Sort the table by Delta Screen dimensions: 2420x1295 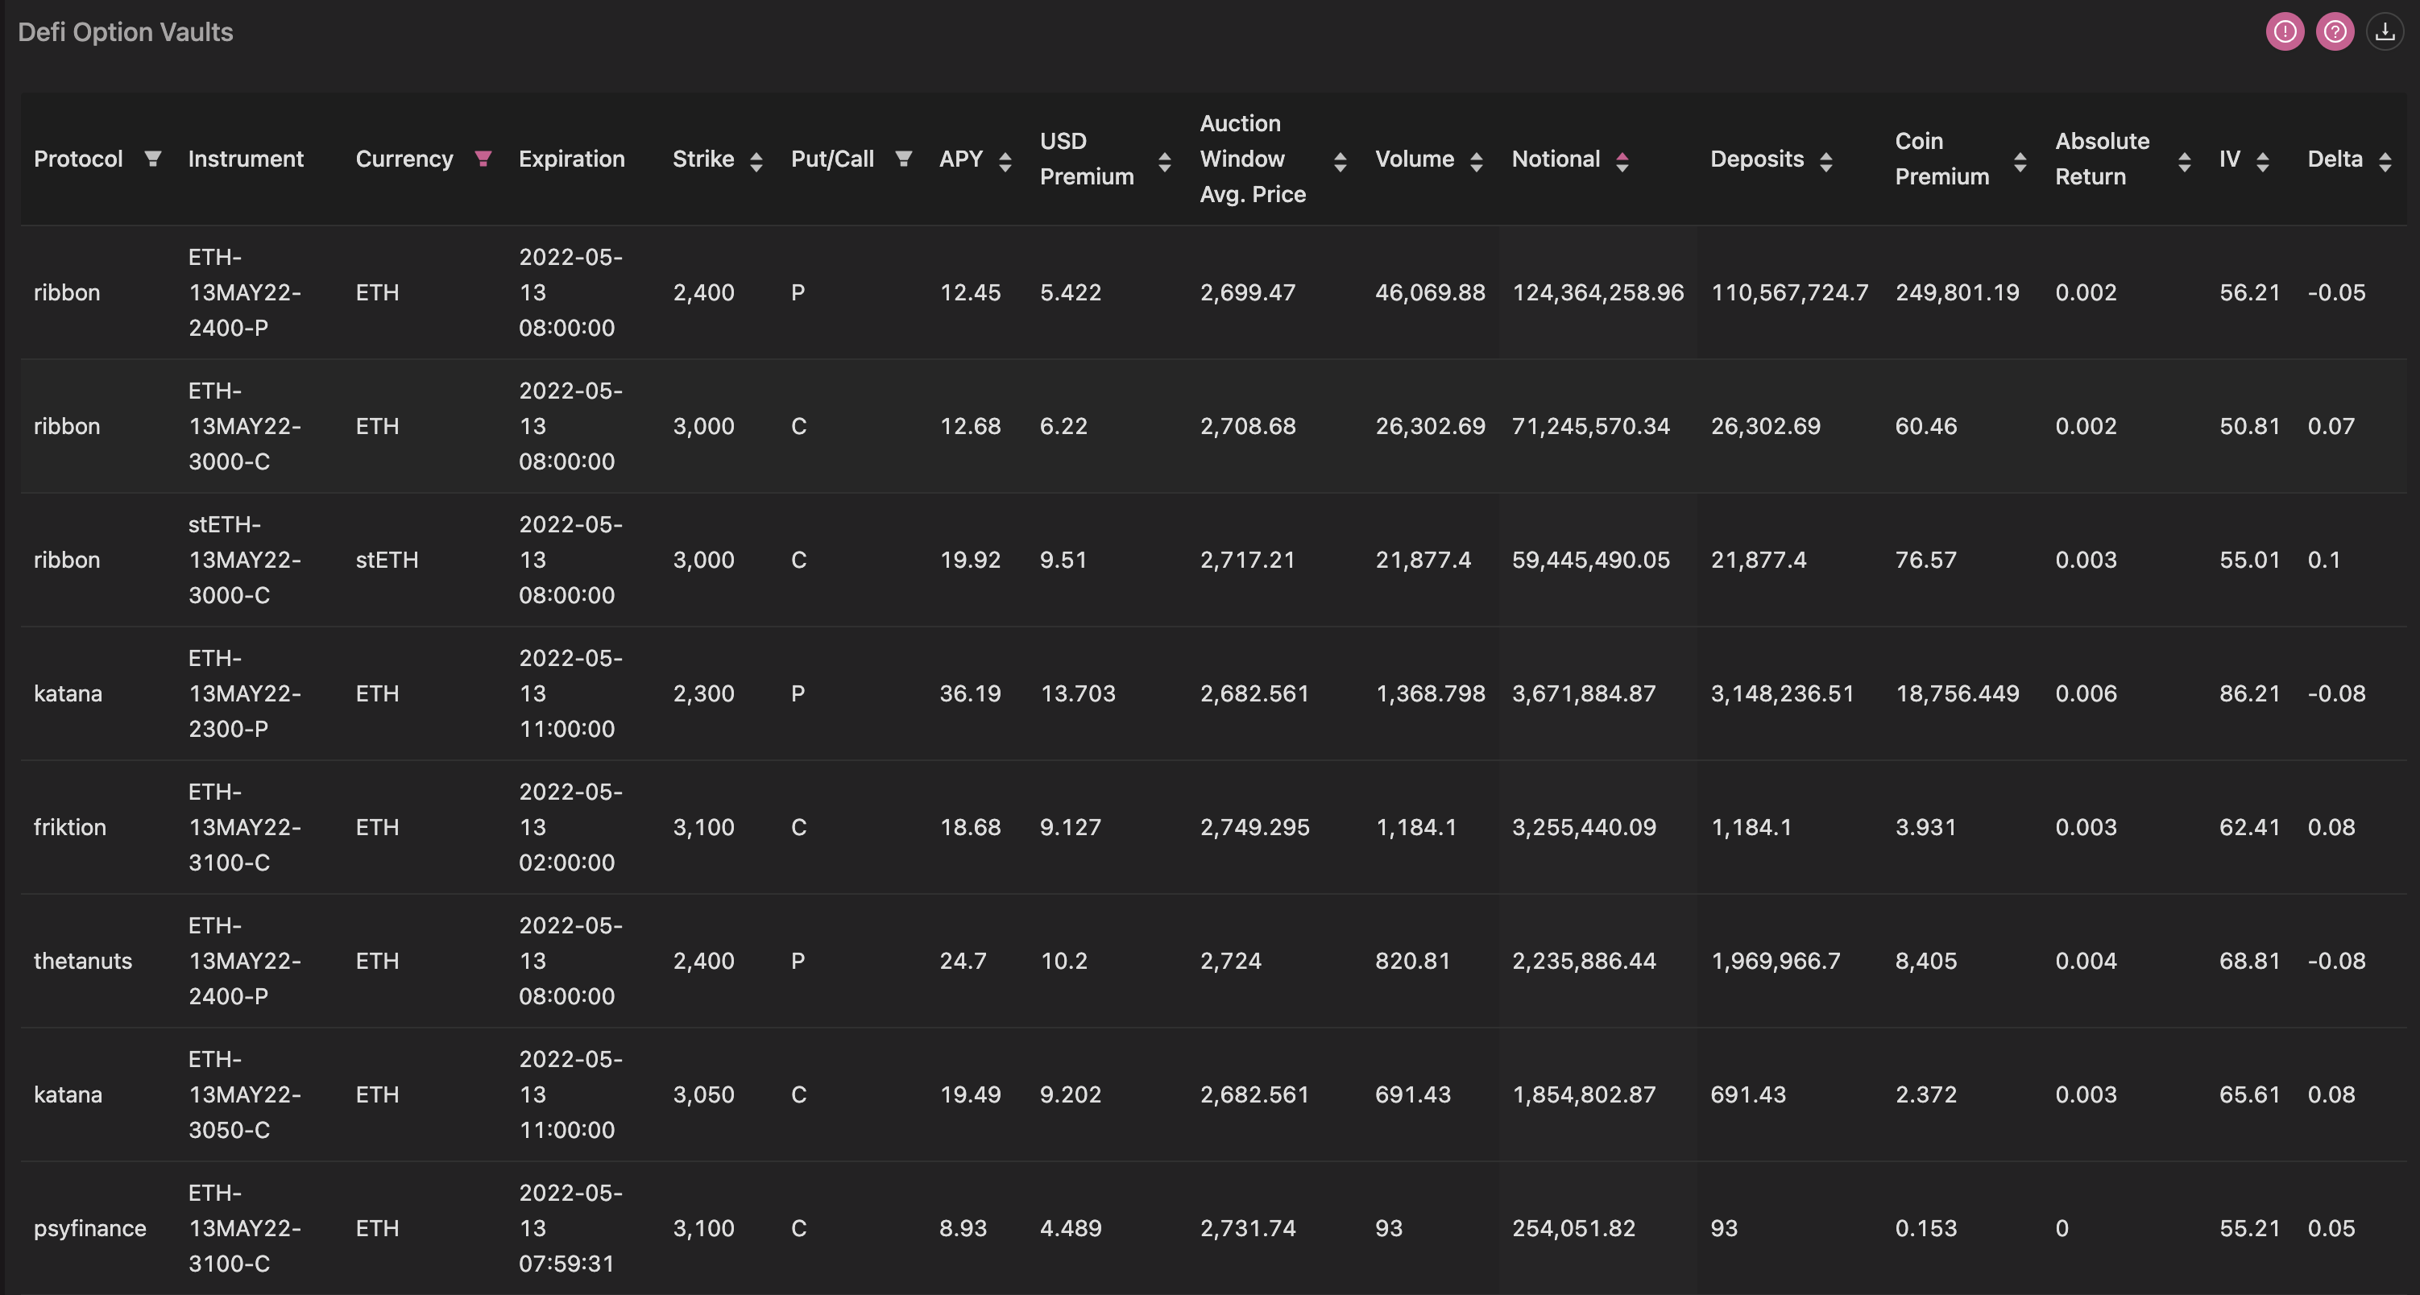(2385, 162)
